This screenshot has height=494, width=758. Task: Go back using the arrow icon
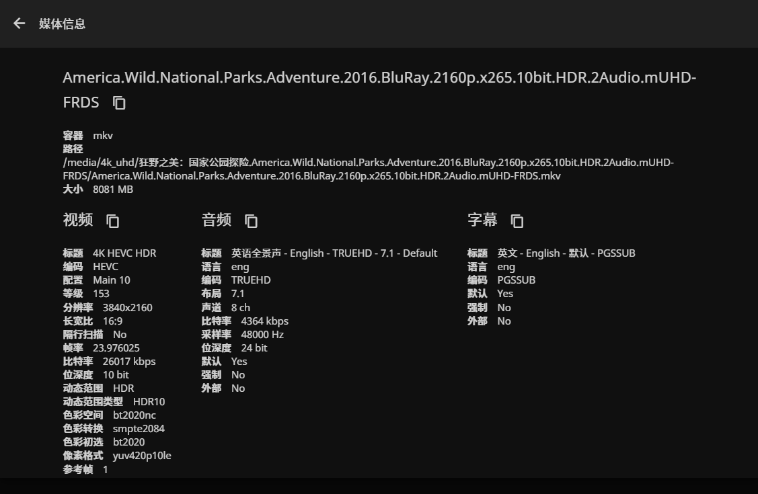point(19,24)
